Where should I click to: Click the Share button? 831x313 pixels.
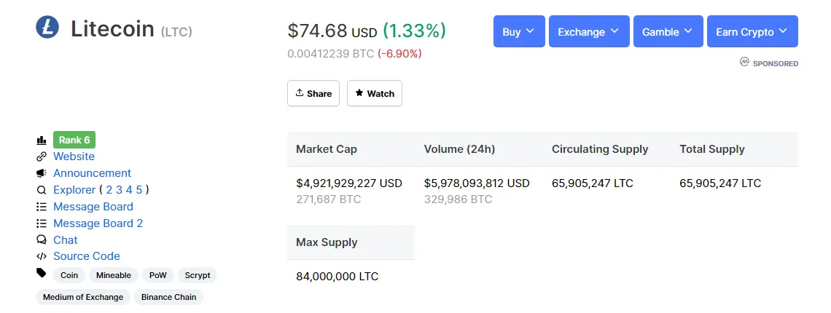point(313,93)
